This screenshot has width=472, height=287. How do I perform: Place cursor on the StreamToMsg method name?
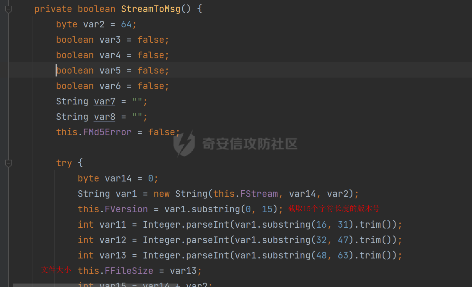[151, 9]
